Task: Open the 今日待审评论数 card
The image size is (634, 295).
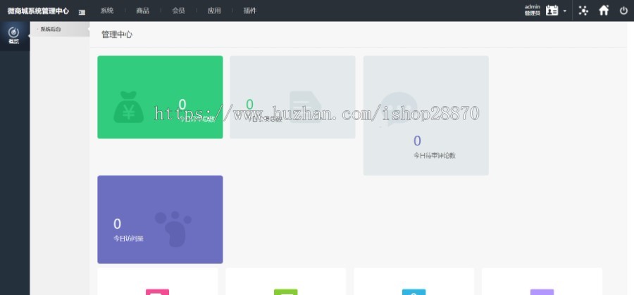Action: [x=425, y=116]
